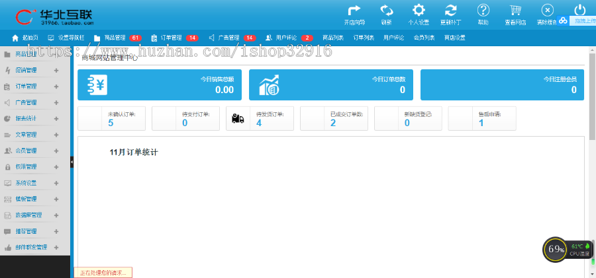
Task: Click the yen notebook icon on 今日销售总额
Action: pos(97,85)
